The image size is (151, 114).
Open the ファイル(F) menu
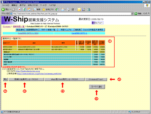[x=6, y=5]
